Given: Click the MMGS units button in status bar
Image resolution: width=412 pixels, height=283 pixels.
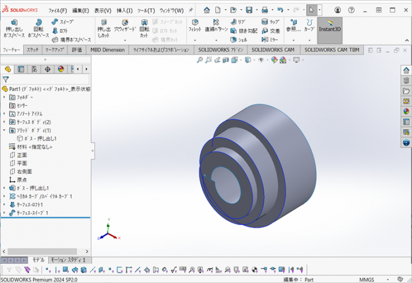Looking at the screenshot, I should (x=367, y=279).
